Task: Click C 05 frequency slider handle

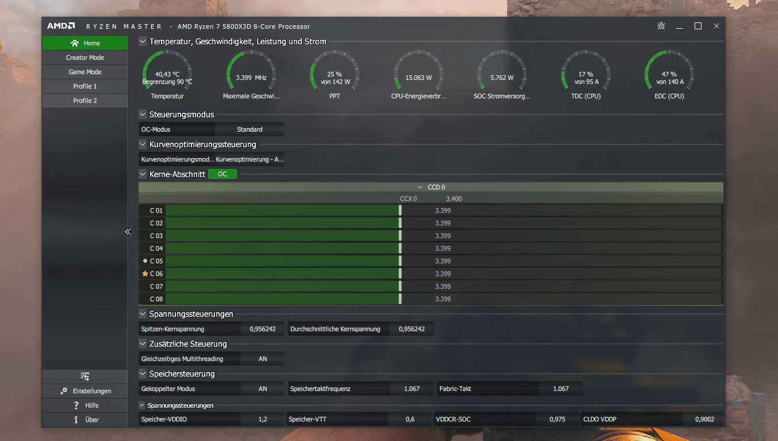Action: pyautogui.click(x=400, y=261)
